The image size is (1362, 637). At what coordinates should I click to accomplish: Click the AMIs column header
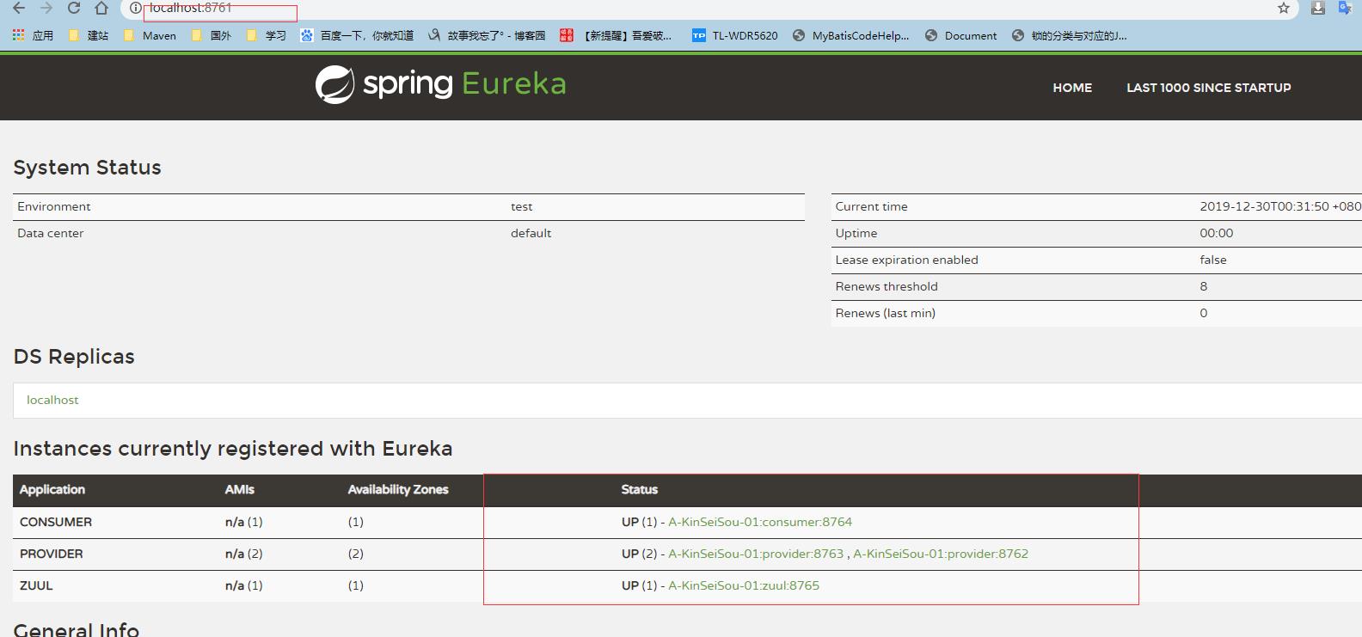[x=240, y=489]
